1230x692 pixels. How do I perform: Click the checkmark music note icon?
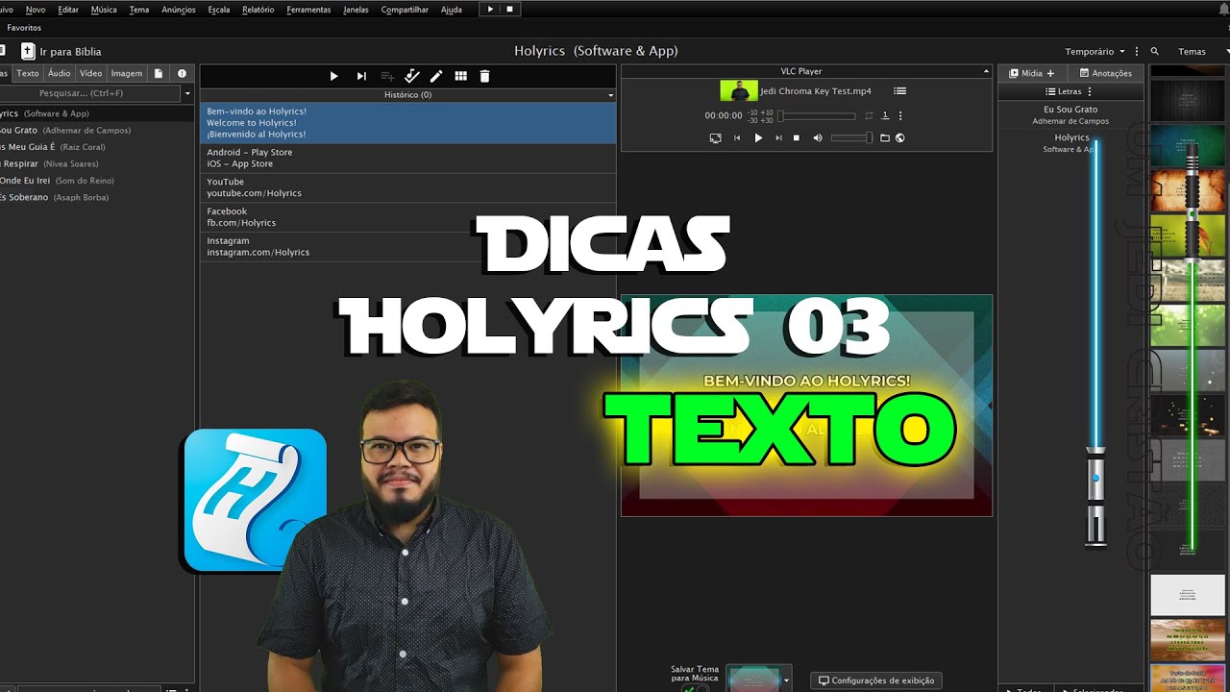pyautogui.click(x=412, y=76)
